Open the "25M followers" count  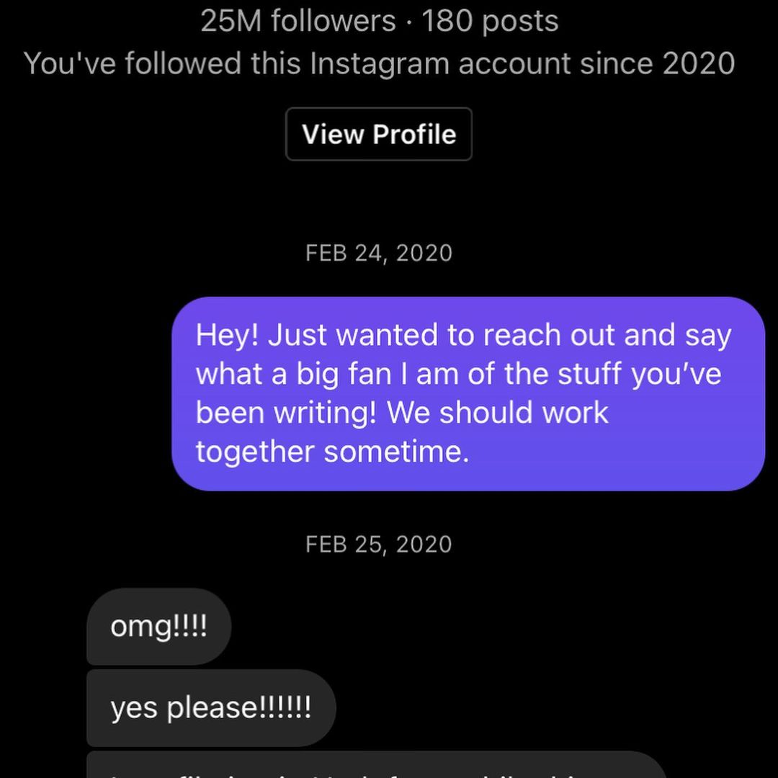(x=298, y=21)
